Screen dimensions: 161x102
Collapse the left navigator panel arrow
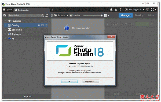(3, 59)
